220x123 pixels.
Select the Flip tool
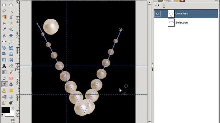[4, 60]
